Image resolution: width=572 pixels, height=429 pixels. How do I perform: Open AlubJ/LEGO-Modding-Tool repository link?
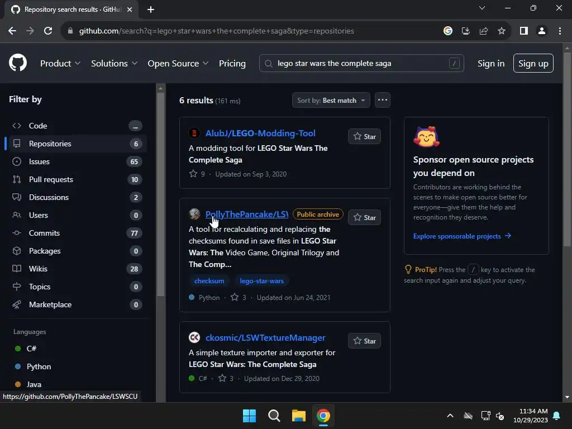(260, 133)
